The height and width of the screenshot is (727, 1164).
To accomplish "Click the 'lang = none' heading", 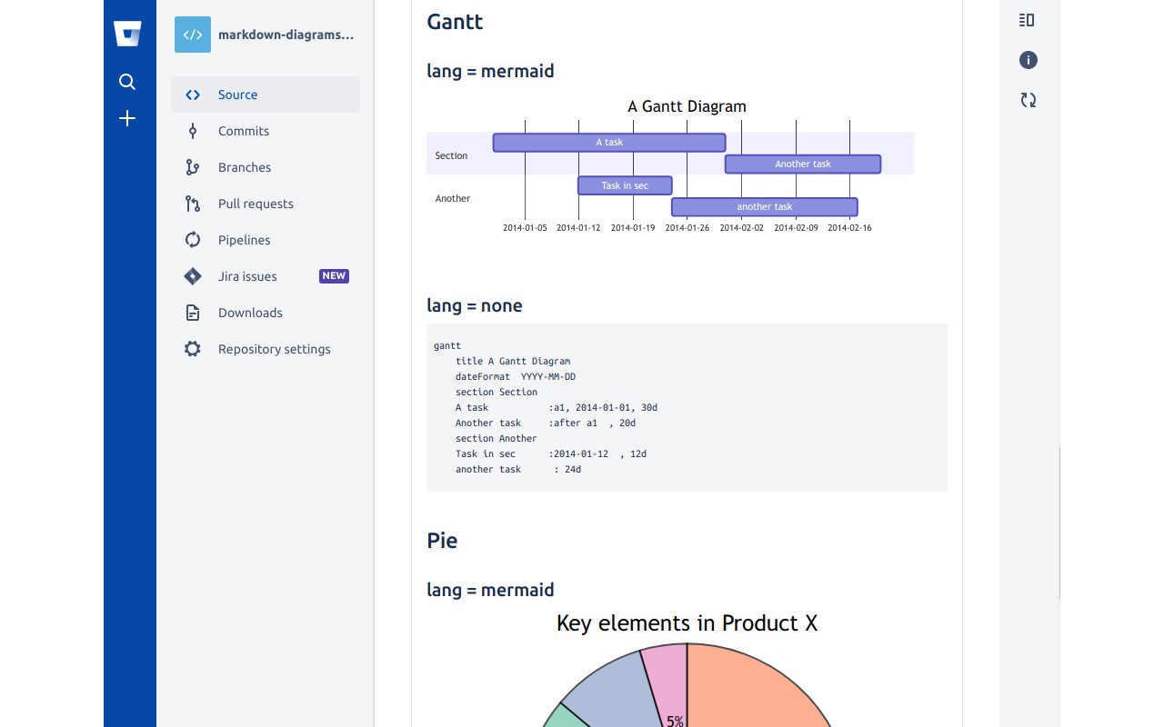I will (x=475, y=305).
